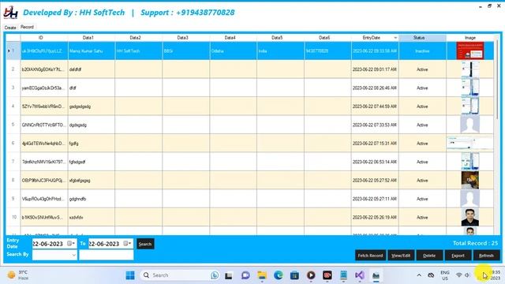Select row 1 via its row header
Screen dimensions: 505x284
[13, 50]
